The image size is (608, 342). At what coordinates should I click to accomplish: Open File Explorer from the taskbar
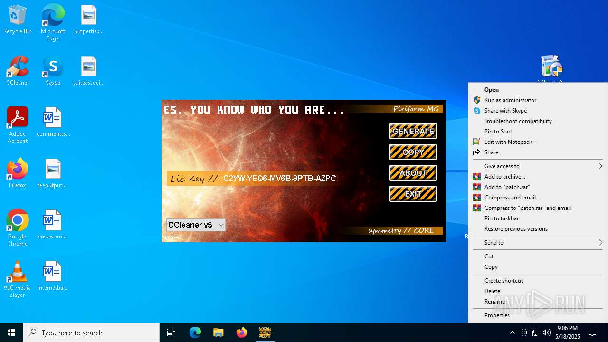pos(218,332)
